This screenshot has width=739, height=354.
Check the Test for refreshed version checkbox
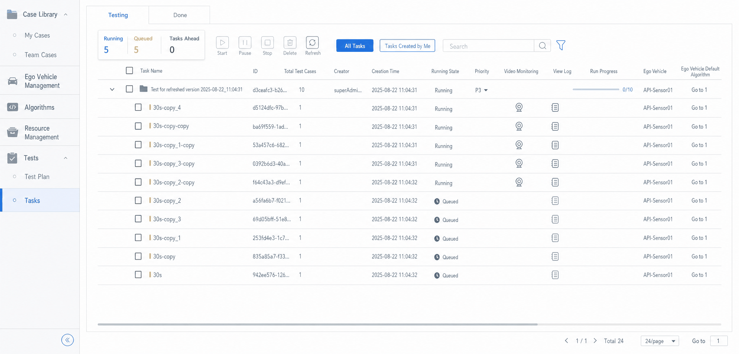(x=129, y=89)
